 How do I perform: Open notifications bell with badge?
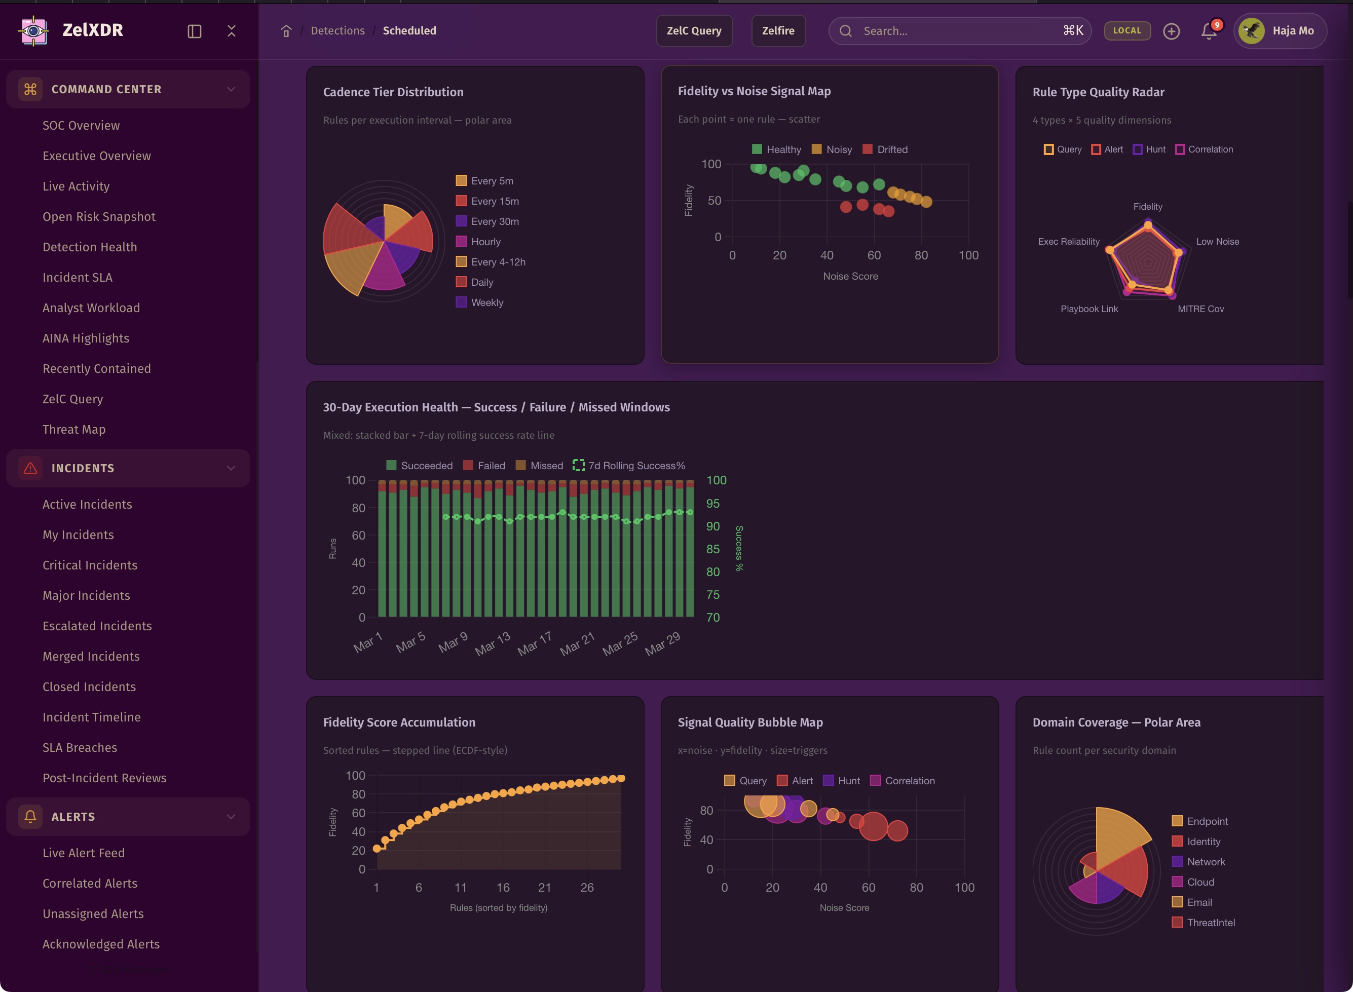pos(1209,31)
